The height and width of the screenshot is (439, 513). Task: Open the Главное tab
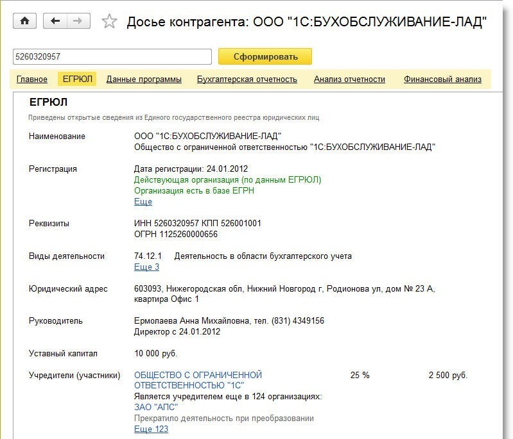coord(32,79)
